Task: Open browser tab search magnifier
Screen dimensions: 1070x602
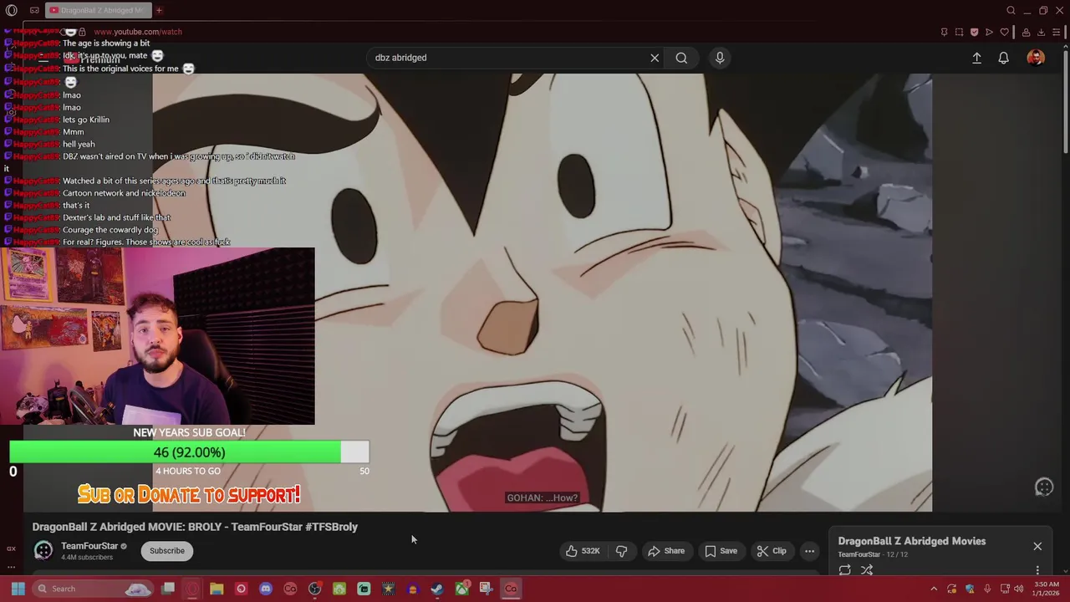Action: coord(1011,10)
